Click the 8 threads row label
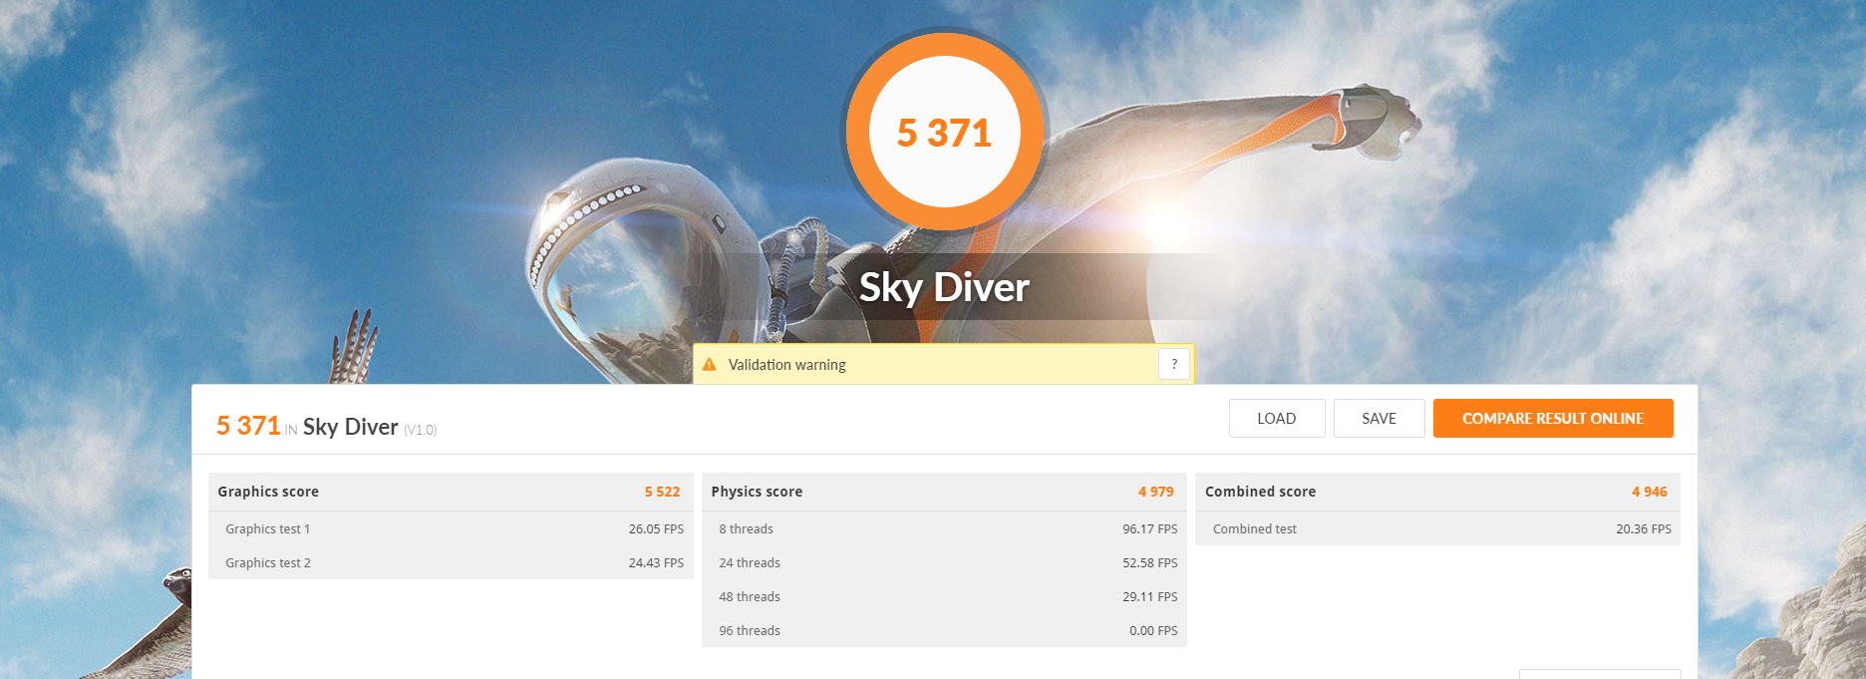 (746, 529)
